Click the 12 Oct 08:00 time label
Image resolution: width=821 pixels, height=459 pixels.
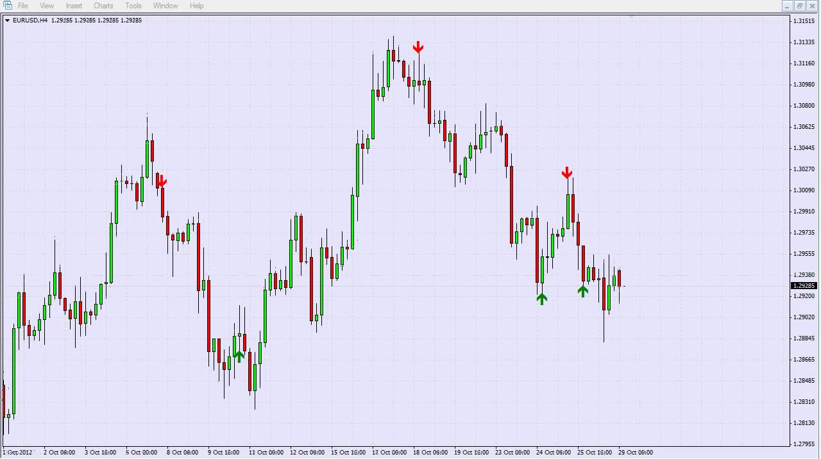pyautogui.click(x=307, y=453)
